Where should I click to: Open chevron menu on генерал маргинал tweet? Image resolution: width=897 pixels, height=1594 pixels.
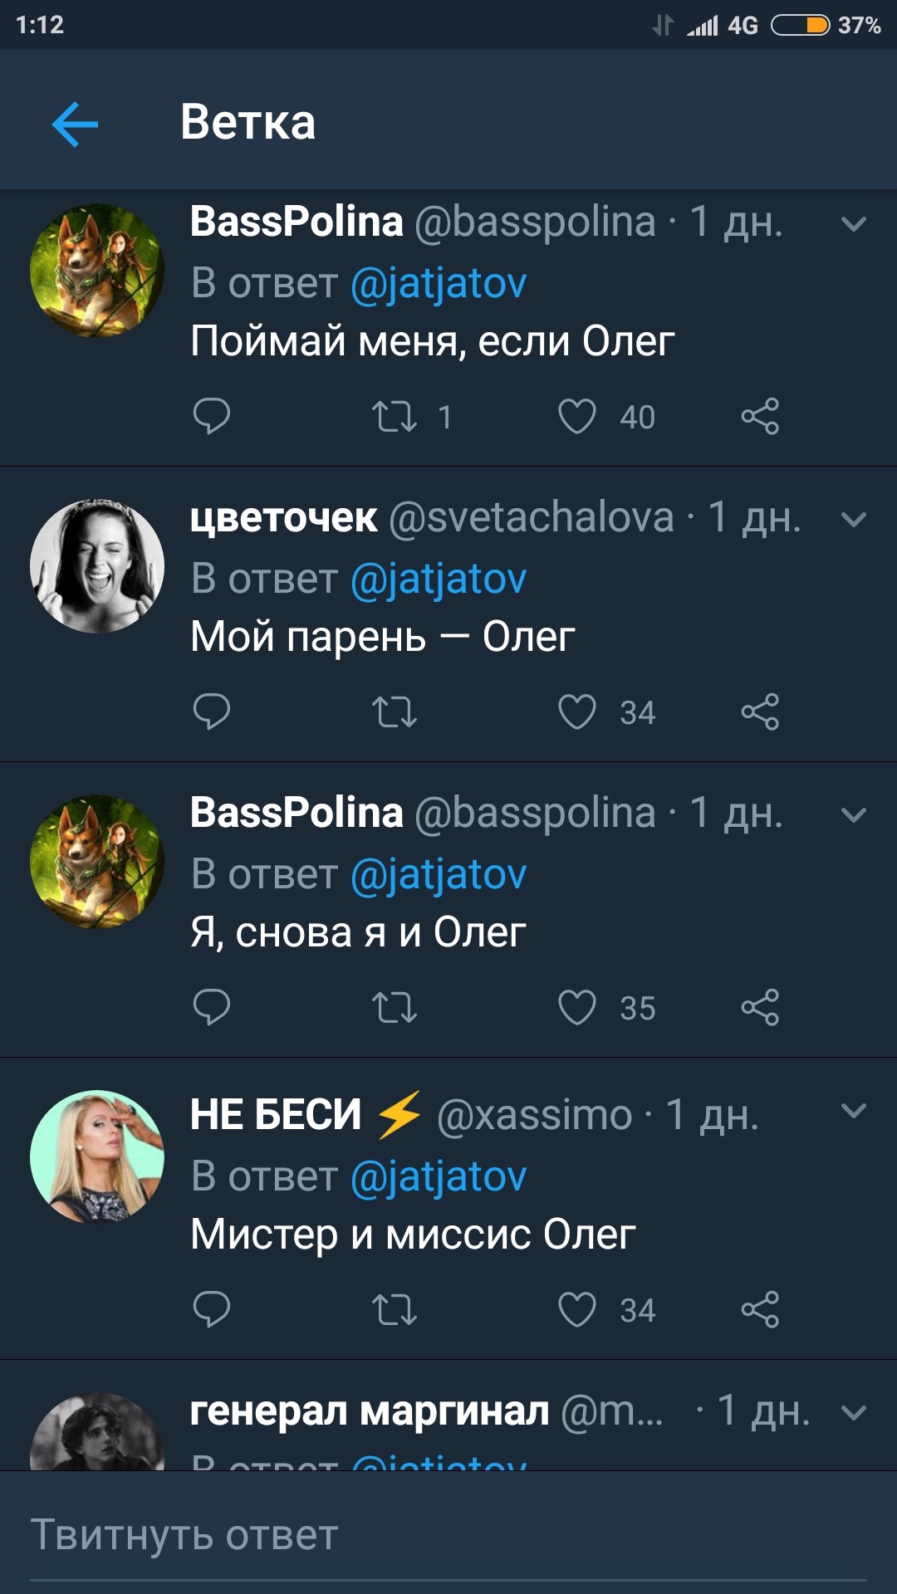click(854, 1412)
